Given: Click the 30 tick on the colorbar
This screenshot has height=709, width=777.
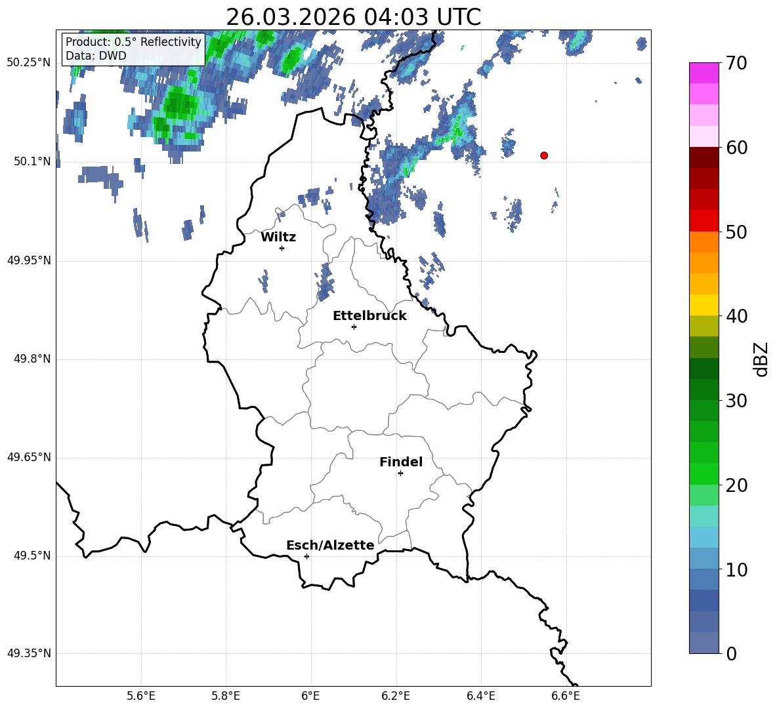Looking at the screenshot, I should point(736,401).
